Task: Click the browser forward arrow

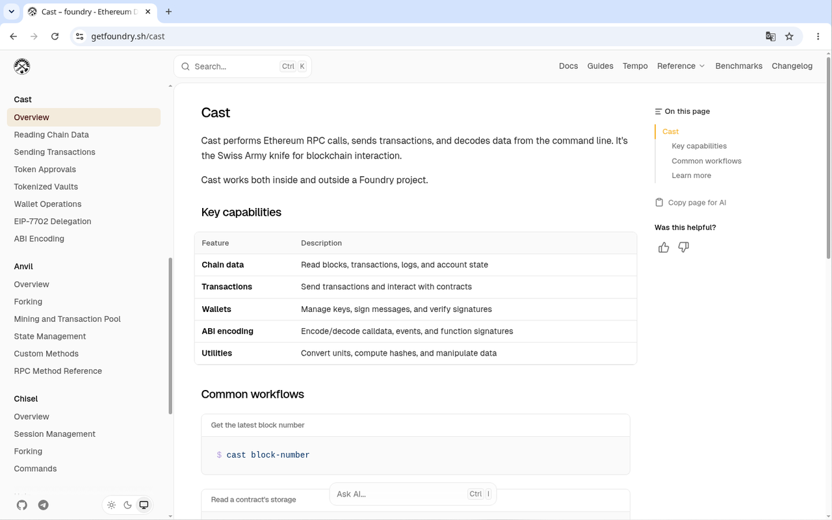Action: [x=34, y=36]
